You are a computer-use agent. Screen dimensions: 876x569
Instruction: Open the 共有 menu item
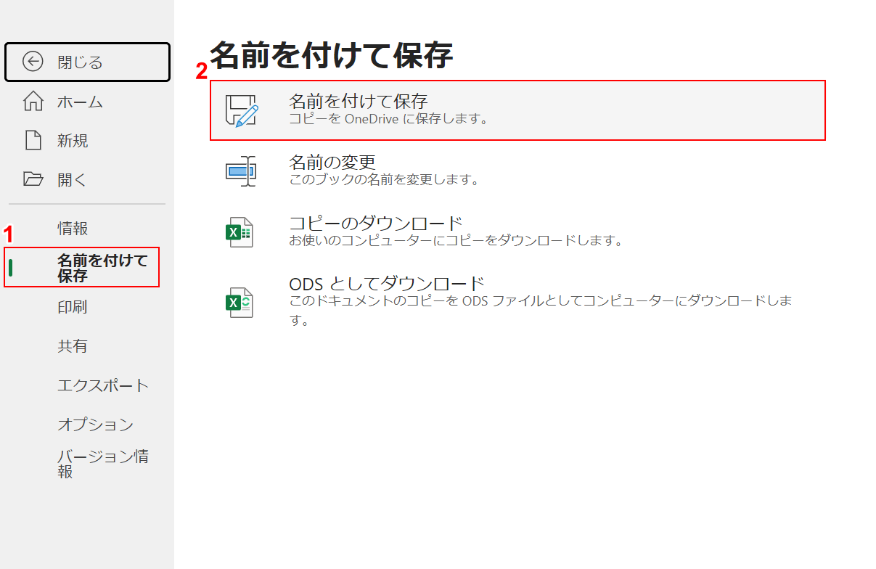click(73, 346)
